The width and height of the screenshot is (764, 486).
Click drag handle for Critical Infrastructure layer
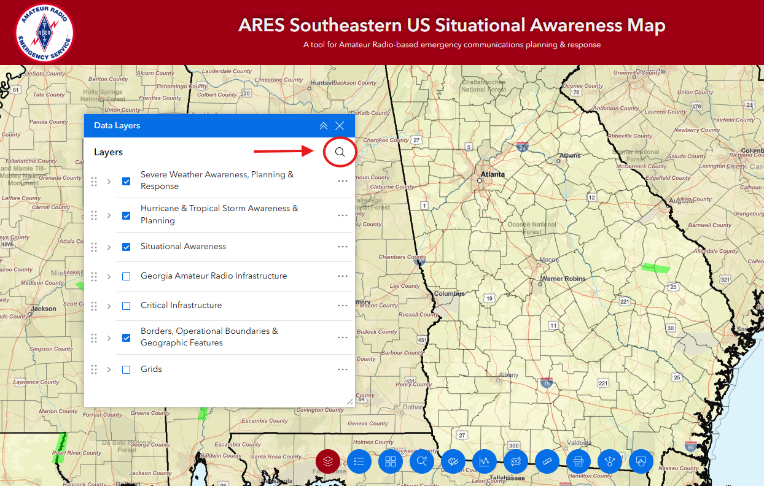click(x=94, y=306)
